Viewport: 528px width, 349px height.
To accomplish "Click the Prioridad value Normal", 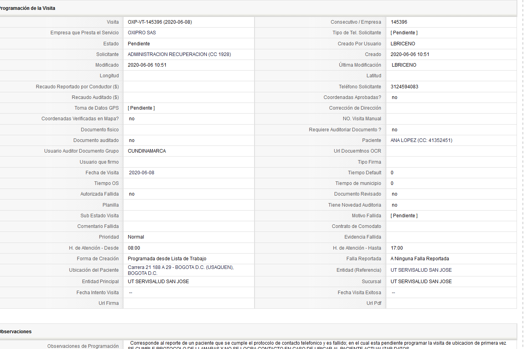I will coord(136,237).
